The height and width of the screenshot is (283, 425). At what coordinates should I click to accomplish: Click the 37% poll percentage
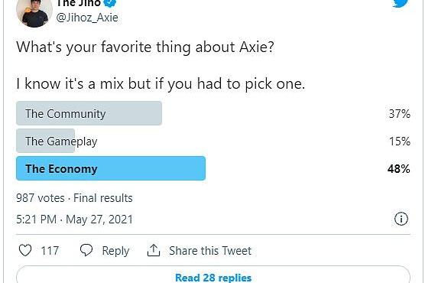click(400, 114)
